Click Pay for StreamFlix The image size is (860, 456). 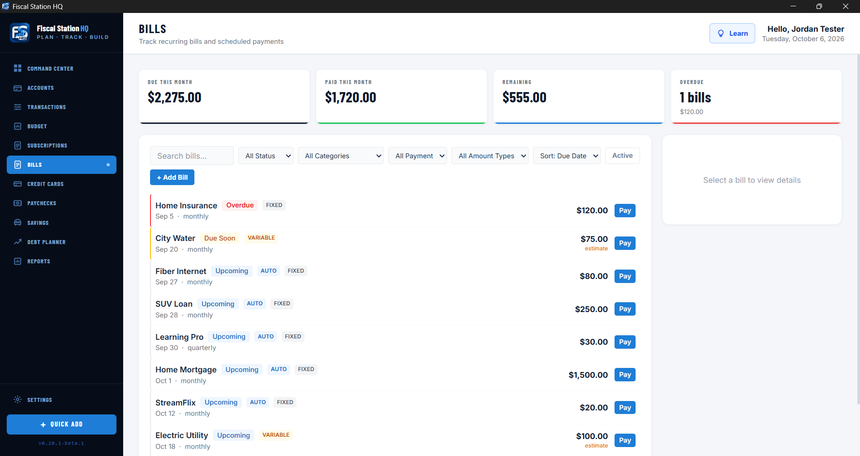pyautogui.click(x=625, y=408)
